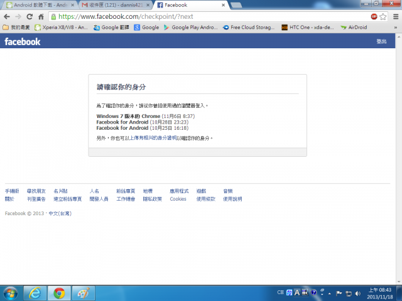Open the 我的最愛 bookmarks folder
The image size is (402, 301).
click(x=16, y=28)
